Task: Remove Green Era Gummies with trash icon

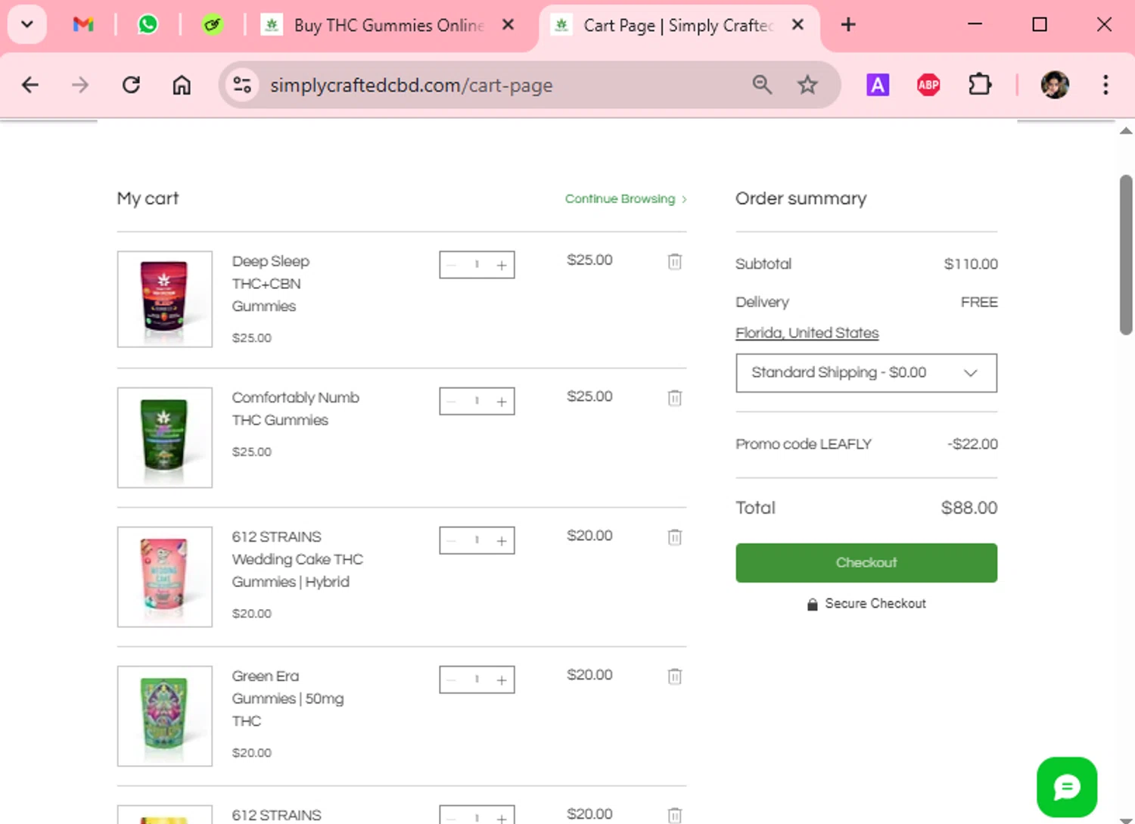Action: [x=675, y=676]
